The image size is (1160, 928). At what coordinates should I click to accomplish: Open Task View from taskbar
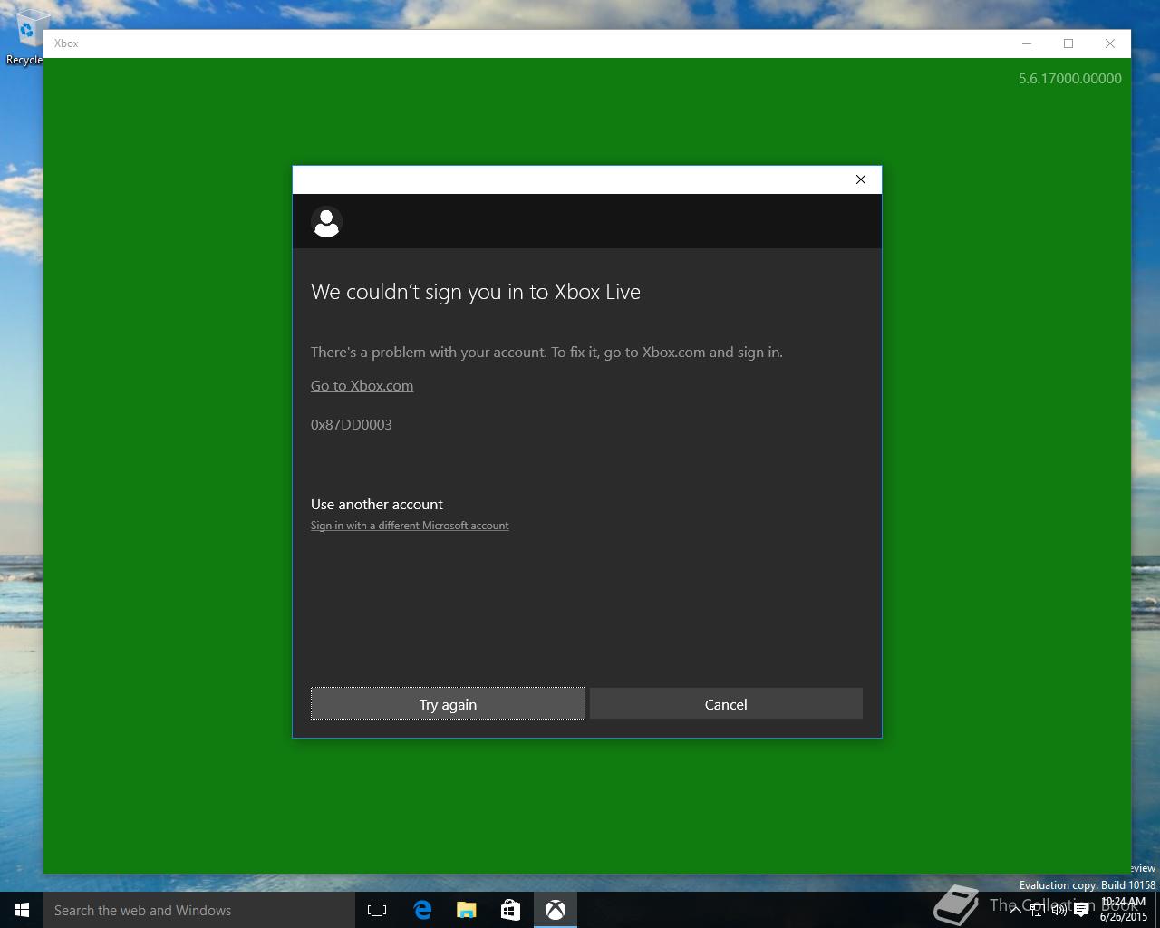click(377, 910)
